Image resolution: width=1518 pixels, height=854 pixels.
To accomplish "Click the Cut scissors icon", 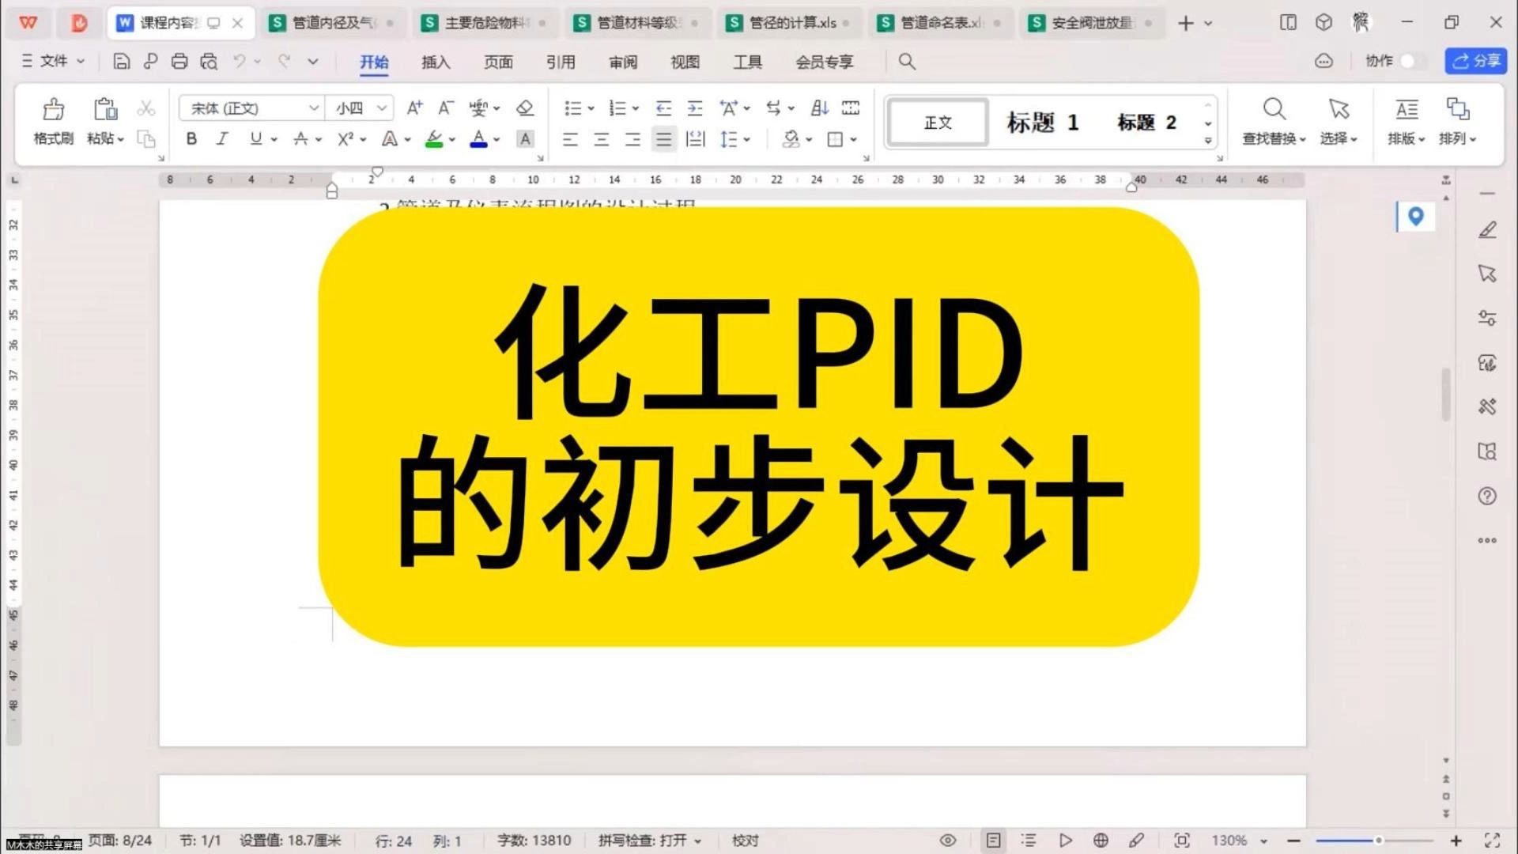I will (x=146, y=108).
